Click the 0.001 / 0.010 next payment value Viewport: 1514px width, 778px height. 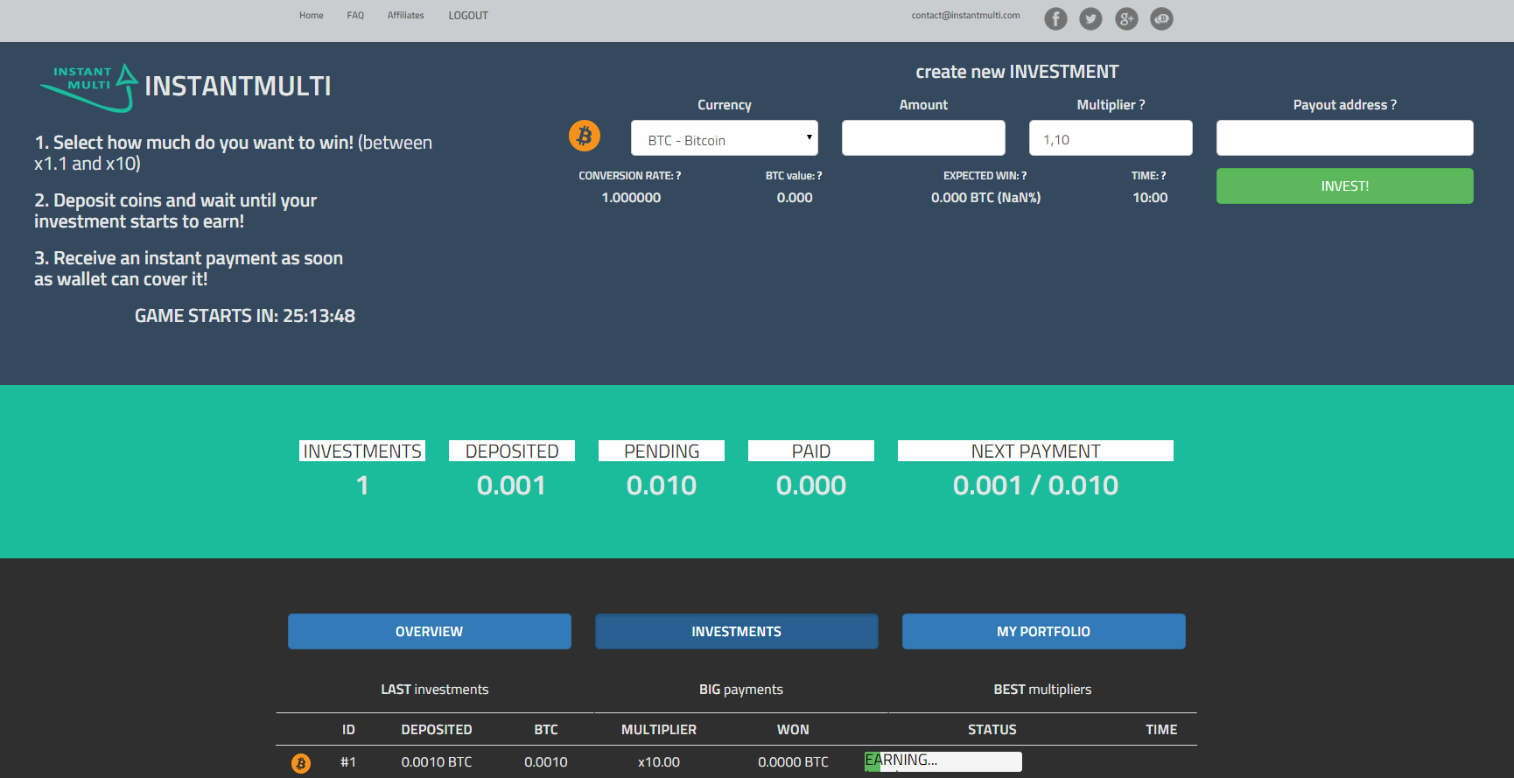(x=1035, y=486)
